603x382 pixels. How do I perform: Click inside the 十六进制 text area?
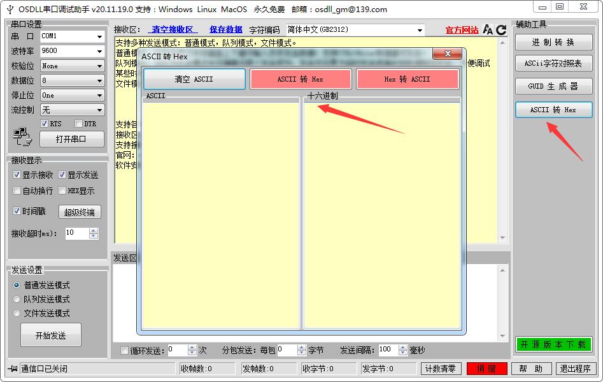point(382,216)
